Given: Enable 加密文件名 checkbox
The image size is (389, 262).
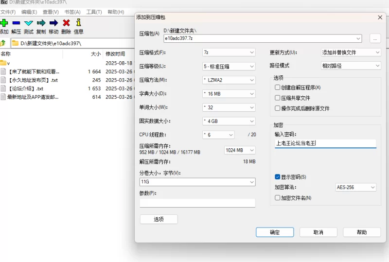Looking at the screenshot, I should pos(277,197).
